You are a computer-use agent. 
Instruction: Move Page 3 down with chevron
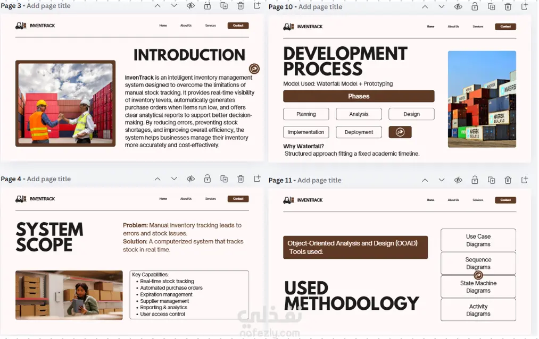click(175, 6)
